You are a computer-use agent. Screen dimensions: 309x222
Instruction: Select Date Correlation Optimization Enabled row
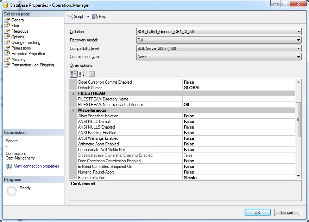[x=186, y=161]
